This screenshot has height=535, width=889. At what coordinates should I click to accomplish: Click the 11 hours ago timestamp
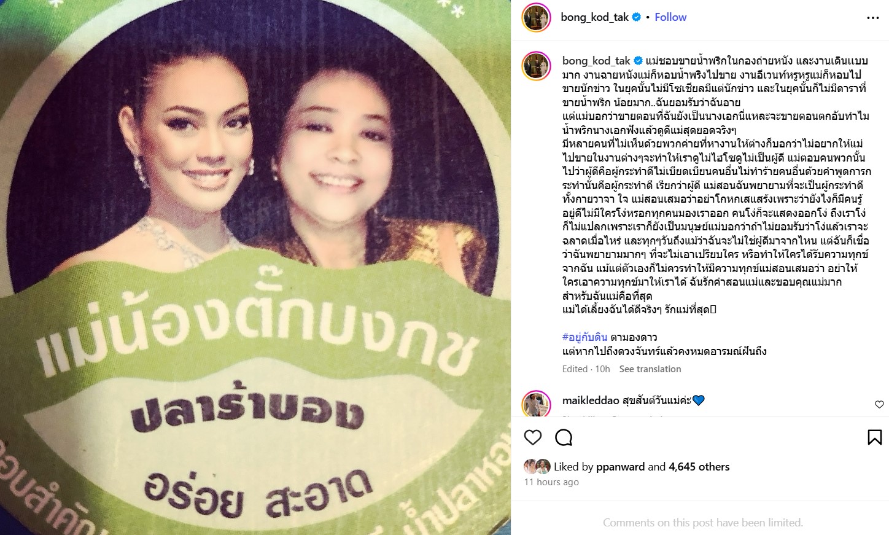pyautogui.click(x=551, y=482)
